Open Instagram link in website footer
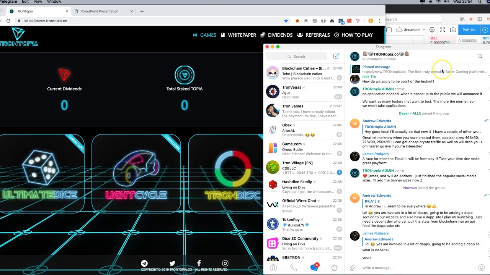Screen dimensions: 490x275 point(225,263)
